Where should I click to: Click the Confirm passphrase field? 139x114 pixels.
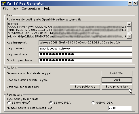[x=85, y=60]
